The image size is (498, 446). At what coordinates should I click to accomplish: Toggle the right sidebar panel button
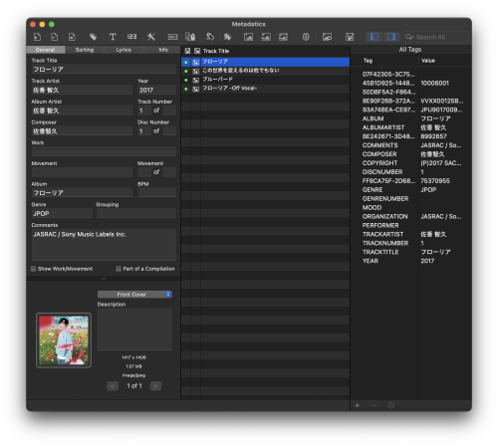point(391,37)
